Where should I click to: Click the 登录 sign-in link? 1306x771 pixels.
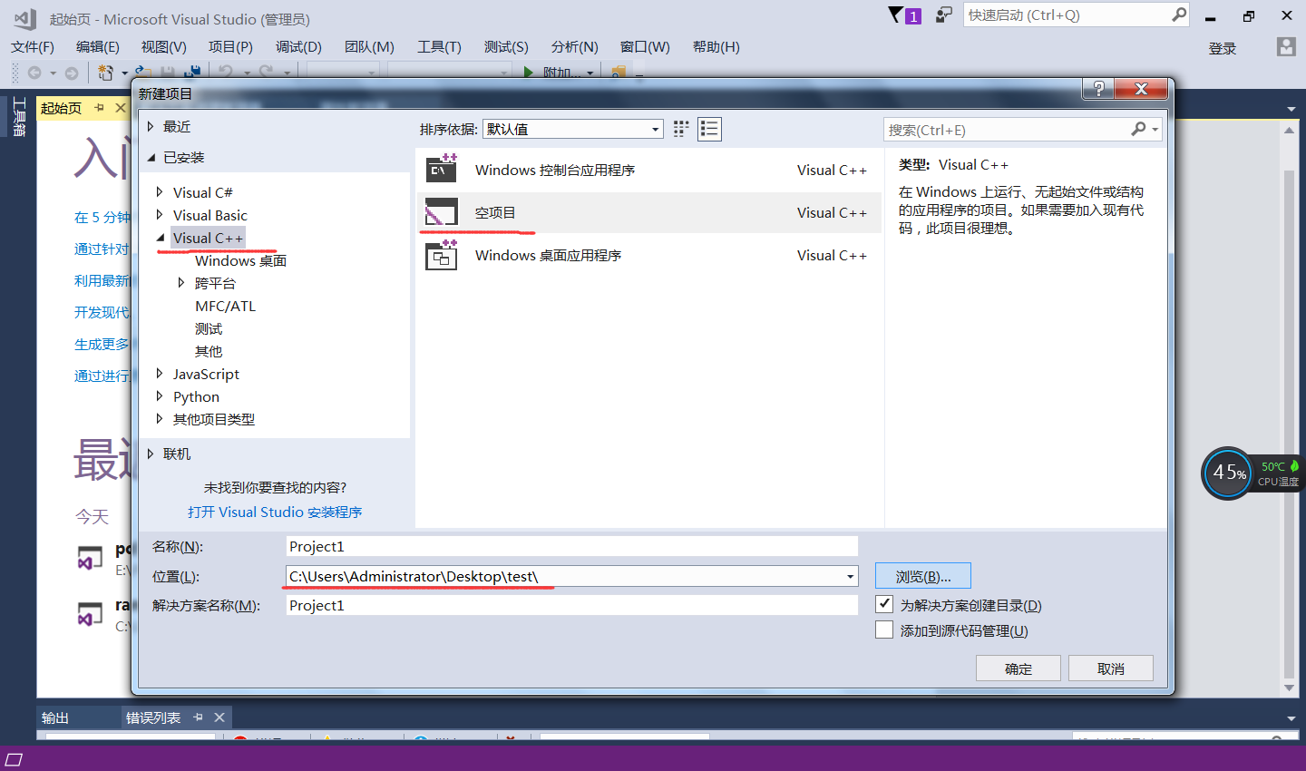(1223, 49)
